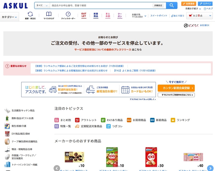The width and height of the screenshot is (215, 171).
Task: Open green ビスコ ×10 product thumbnail
Action: pyautogui.click(x=112, y=157)
